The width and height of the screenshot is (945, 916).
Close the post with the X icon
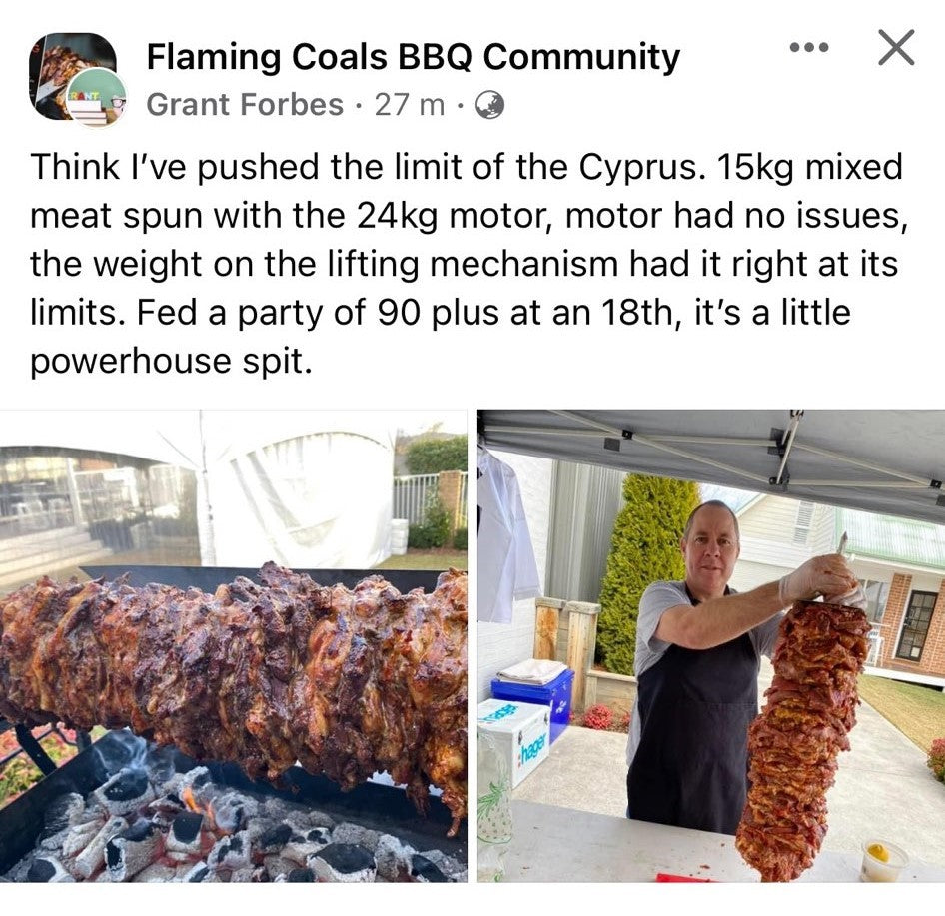[896, 47]
